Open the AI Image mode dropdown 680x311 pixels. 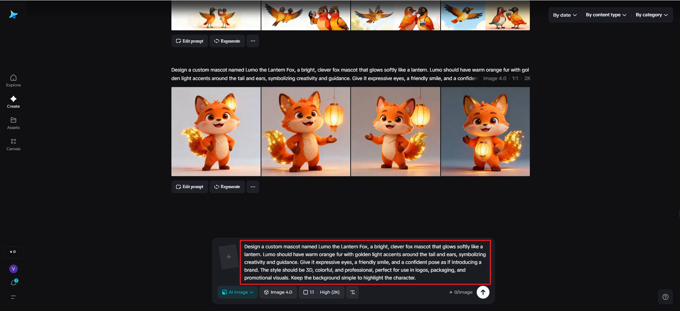(x=238, y=292)
